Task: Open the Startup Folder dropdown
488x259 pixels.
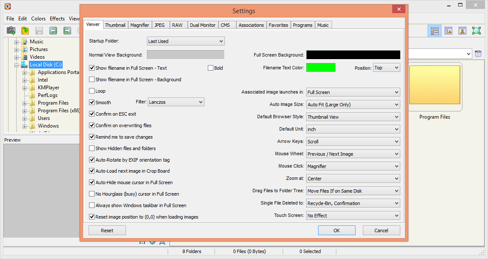Action: tap(186, 41)
